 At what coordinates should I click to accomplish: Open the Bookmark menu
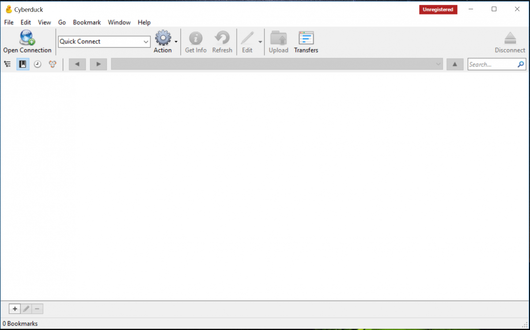[x=87, y=22]
